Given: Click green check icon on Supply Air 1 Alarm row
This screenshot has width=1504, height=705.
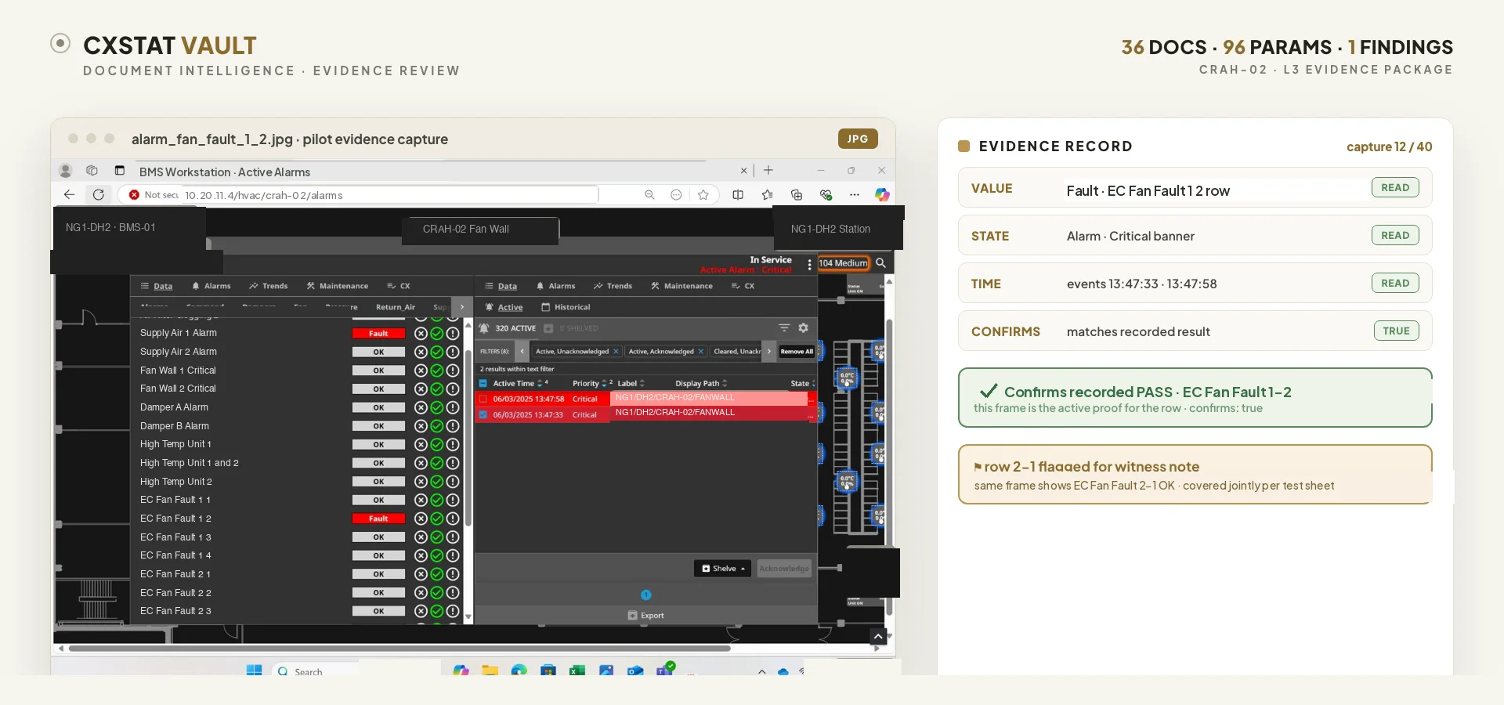Looking at the screenshot, I should pos(437,333).
